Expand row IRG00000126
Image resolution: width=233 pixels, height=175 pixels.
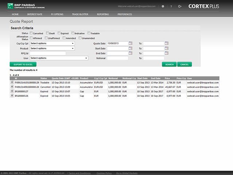[x=12, y=96]
